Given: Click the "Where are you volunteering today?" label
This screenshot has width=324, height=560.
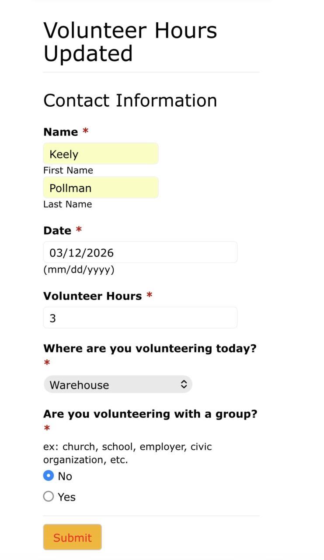Looking at the screenshot, I should (x=150, y=349).
